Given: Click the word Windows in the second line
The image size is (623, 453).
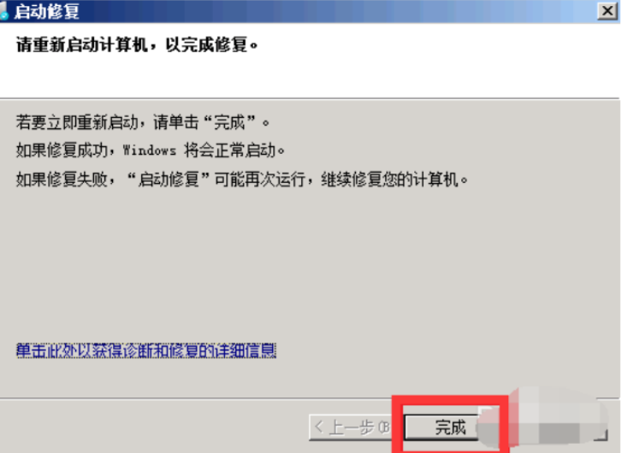Looking at the screenshot, I should (x=150, y=150).
